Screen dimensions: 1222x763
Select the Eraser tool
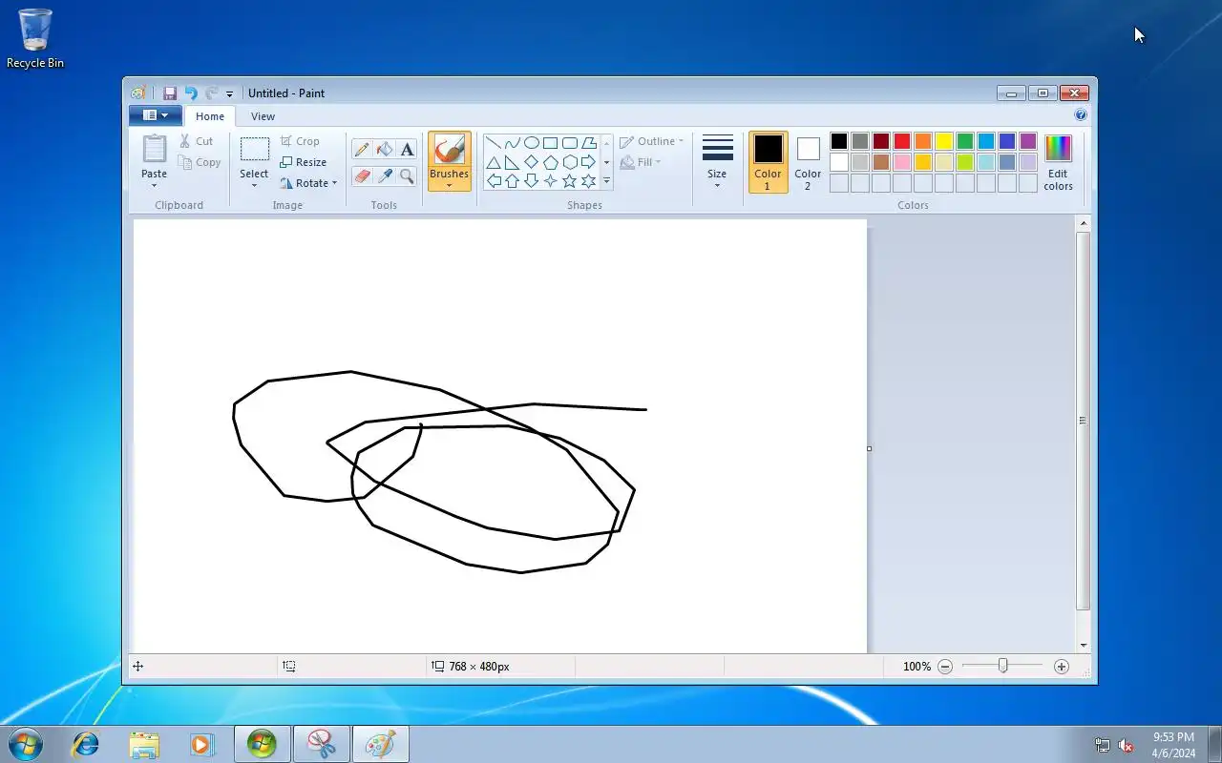[x=362, y=175]
